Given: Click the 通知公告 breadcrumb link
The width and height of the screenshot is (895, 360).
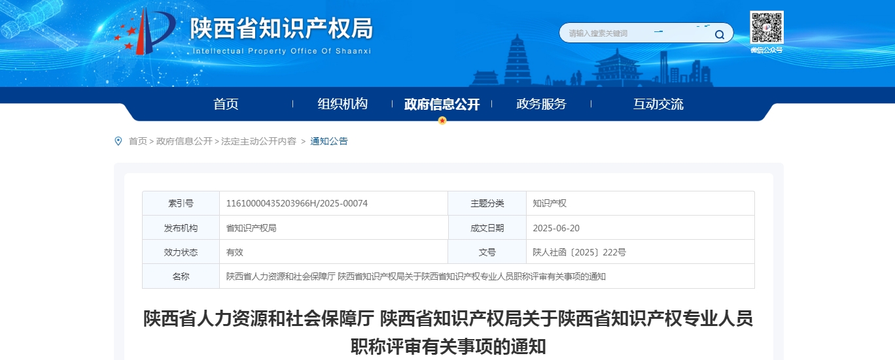Looking at the screenshot, I should pyautogui.click(x=329, y=141).
